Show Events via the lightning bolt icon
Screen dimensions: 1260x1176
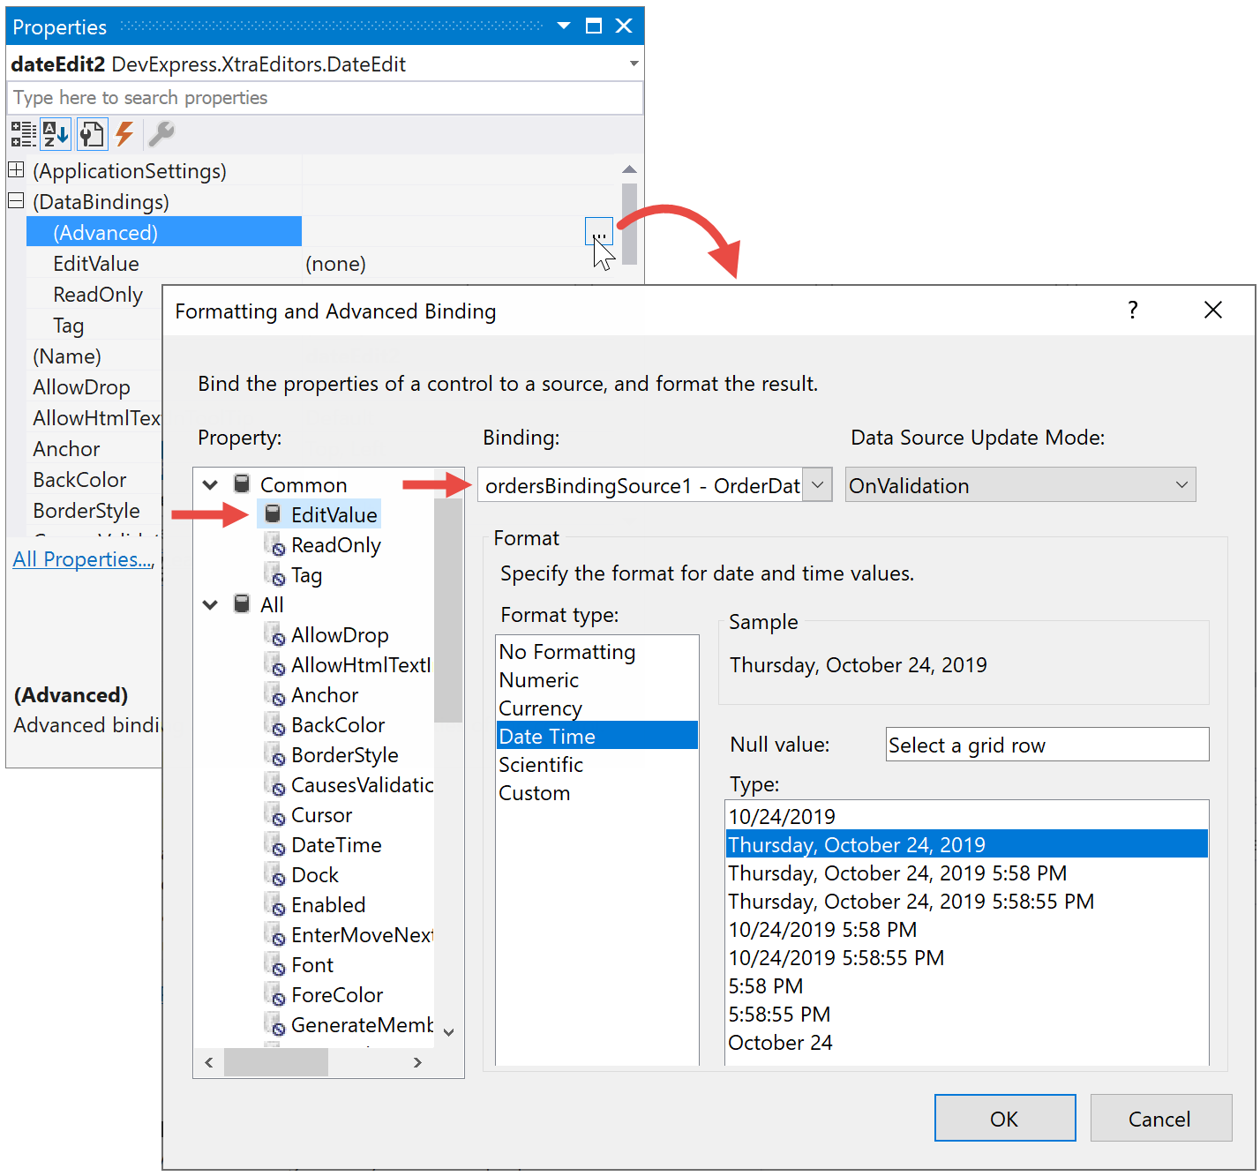[x=124, y=134]
